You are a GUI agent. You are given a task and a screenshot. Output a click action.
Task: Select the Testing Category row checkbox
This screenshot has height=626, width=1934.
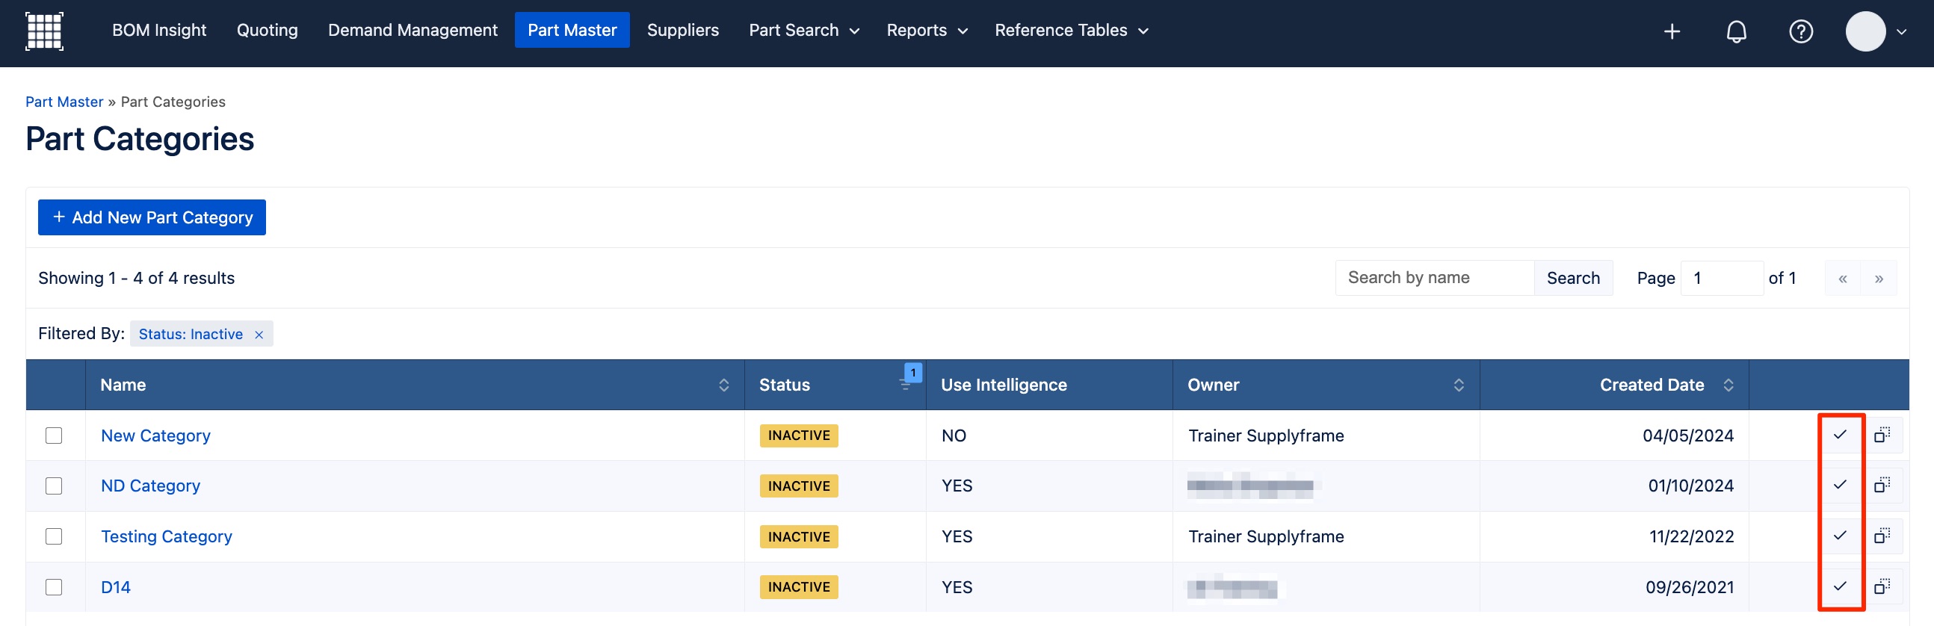tap(54, 536)
